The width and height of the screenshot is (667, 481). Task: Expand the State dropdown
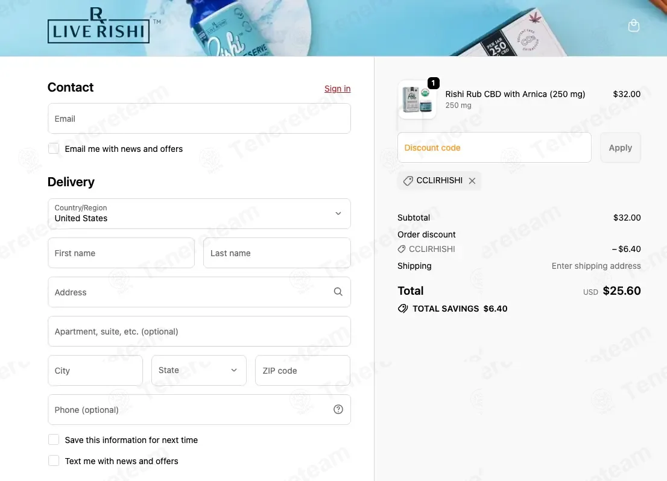pyautogui.click(x=198, y=371)
